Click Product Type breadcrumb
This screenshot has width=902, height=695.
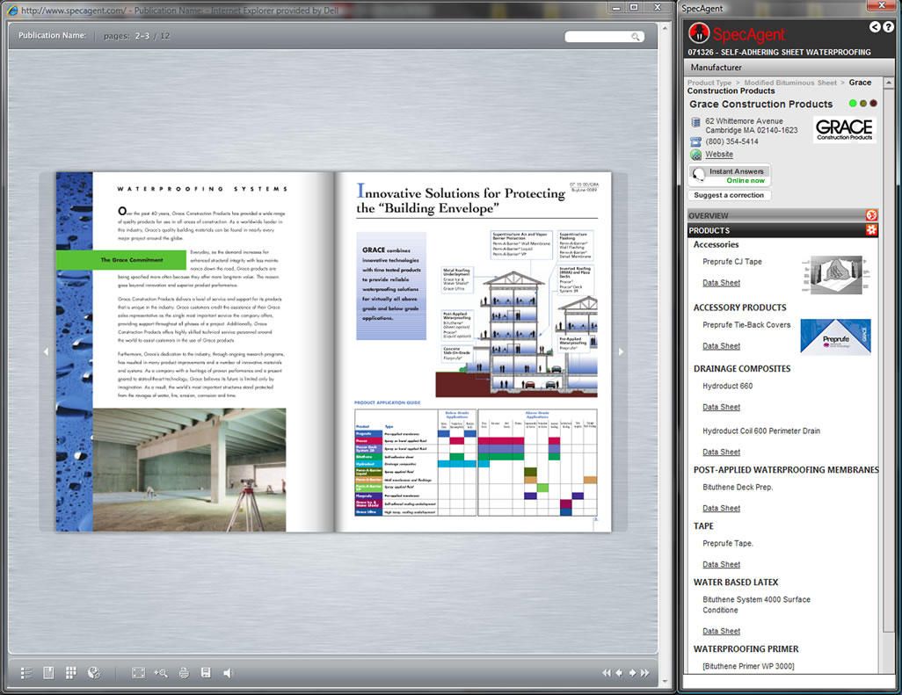(709, 83)
